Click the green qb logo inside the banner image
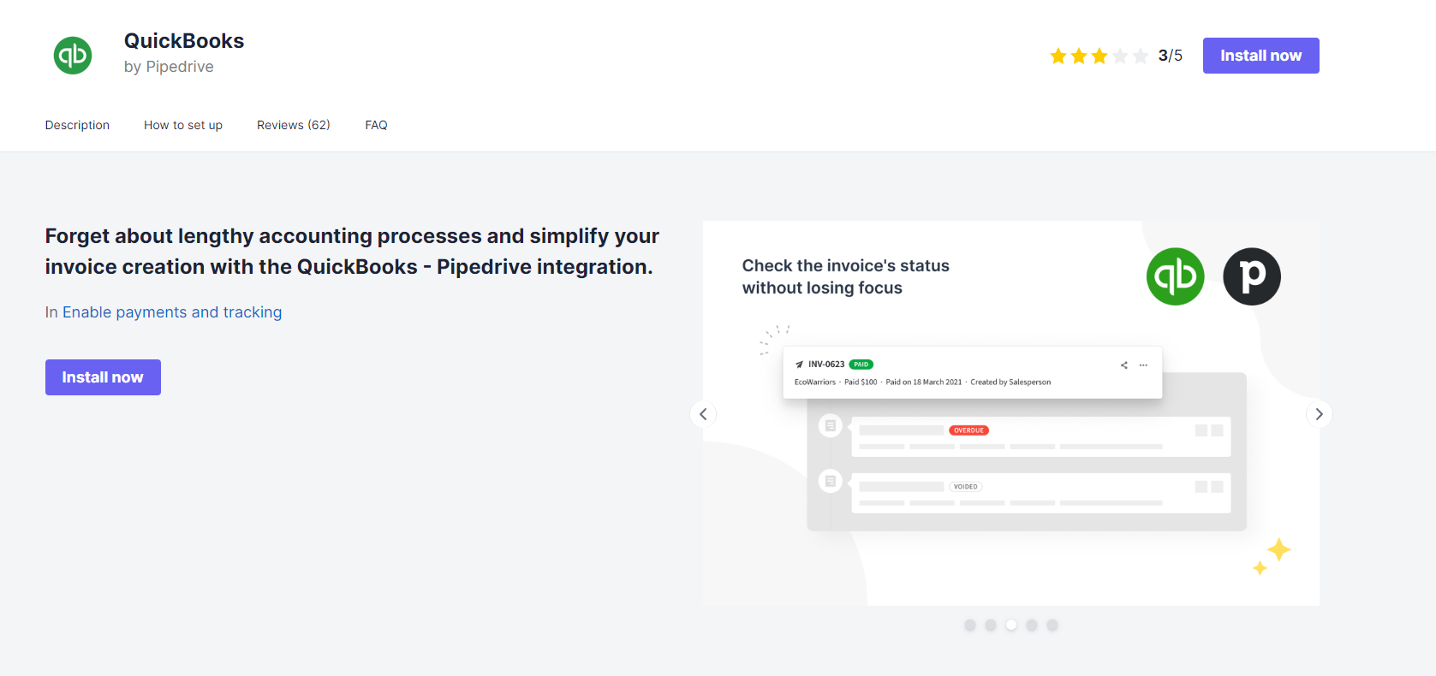Viewport: 1436px width, 676px height. tap(1175, 276)
